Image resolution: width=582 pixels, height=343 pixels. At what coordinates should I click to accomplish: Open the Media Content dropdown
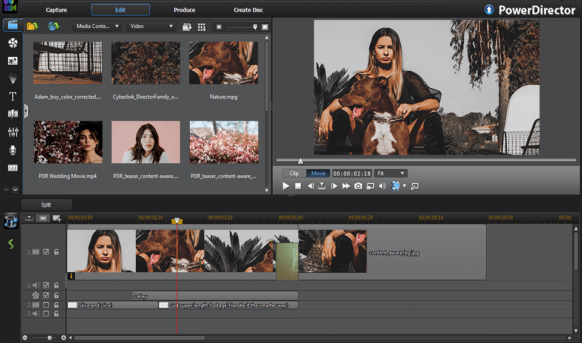coord(98,27)
